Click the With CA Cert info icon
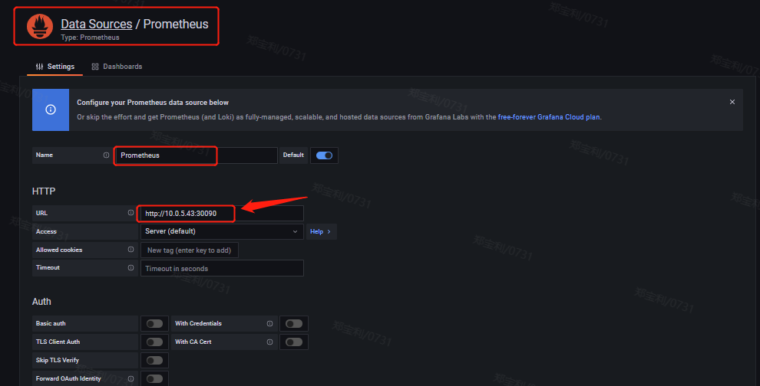 pyautogui.click(x=269, y=342)
